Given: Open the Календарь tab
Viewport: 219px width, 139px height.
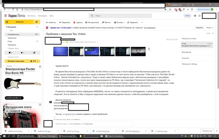Looking at the screenshot, I should tap(43, 16).
